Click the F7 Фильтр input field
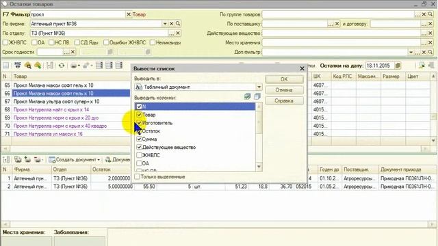Screen dimensions: 438x246 (x=77, y=14)
